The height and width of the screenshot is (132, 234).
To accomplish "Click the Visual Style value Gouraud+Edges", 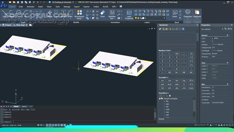I will click(218, 103).
